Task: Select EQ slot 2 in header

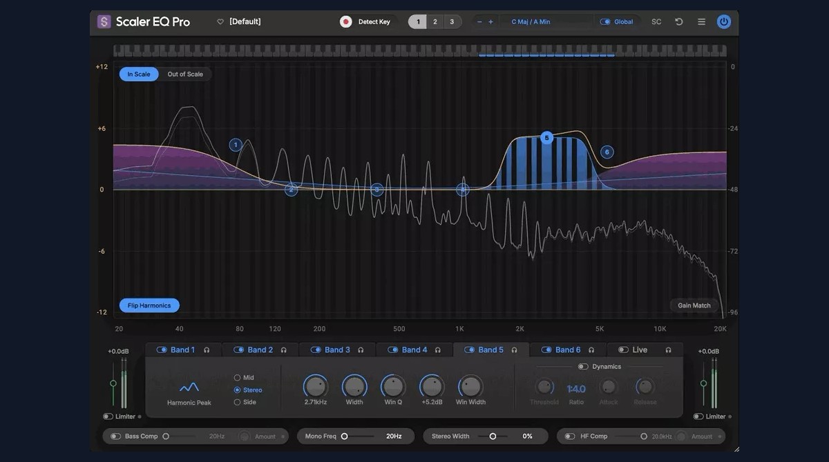Action: (x=435, y=22)
